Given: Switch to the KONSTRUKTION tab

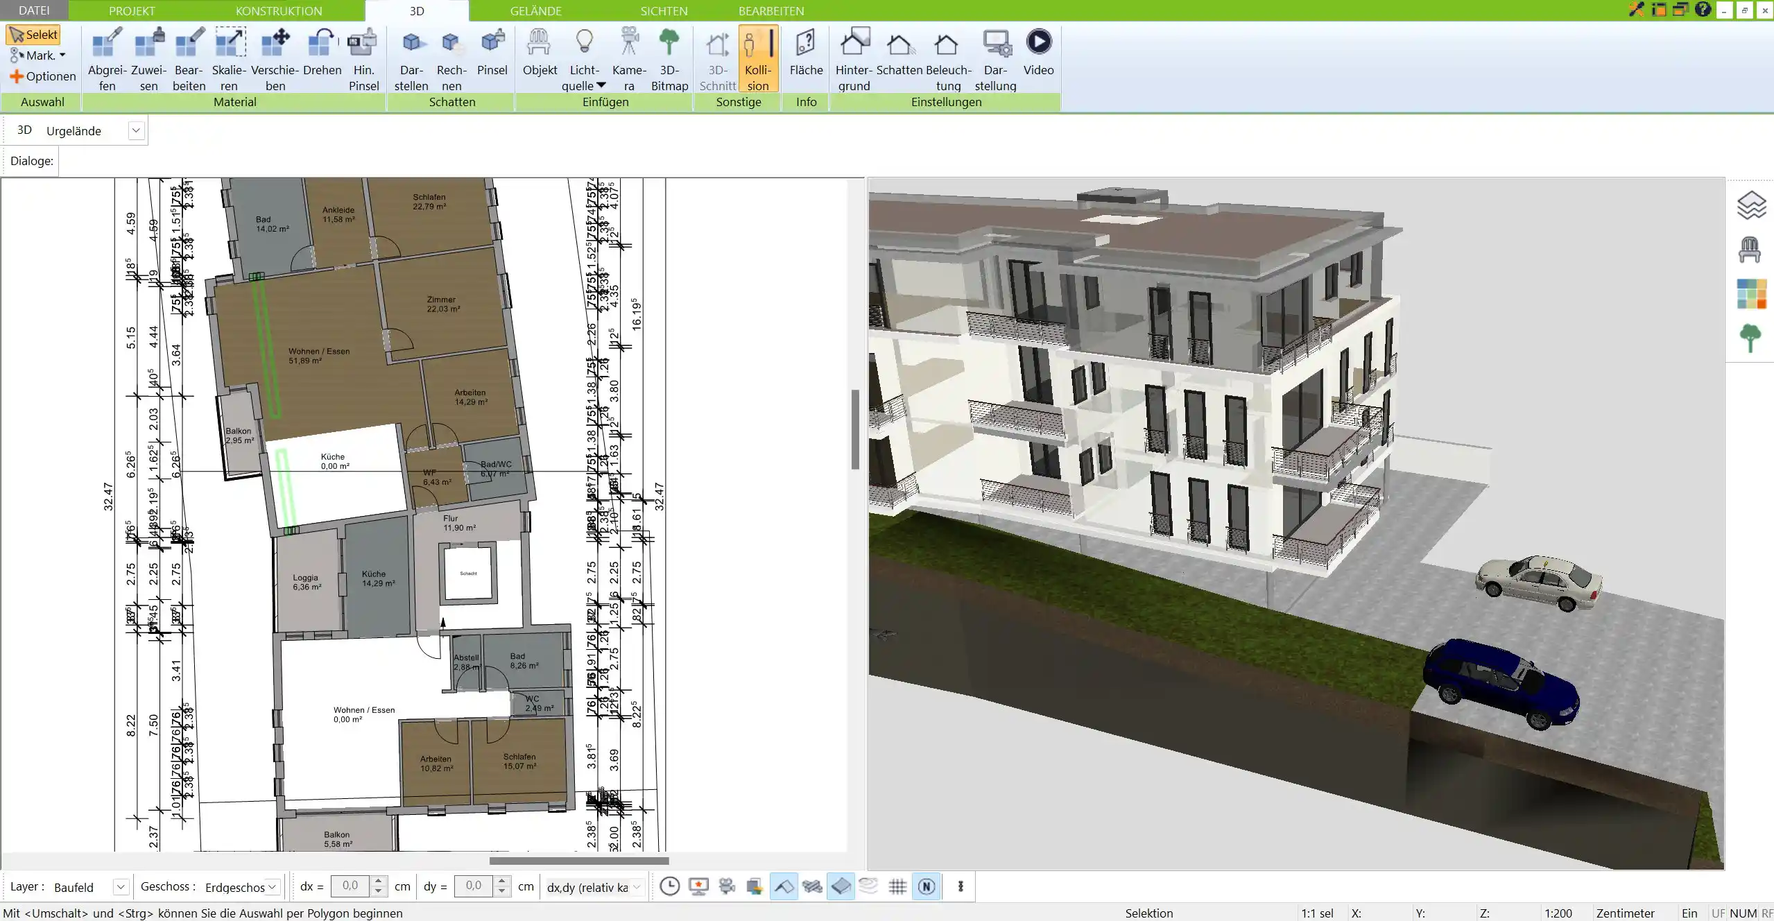Looking at the screenshot, I should (x=279, y=11).
